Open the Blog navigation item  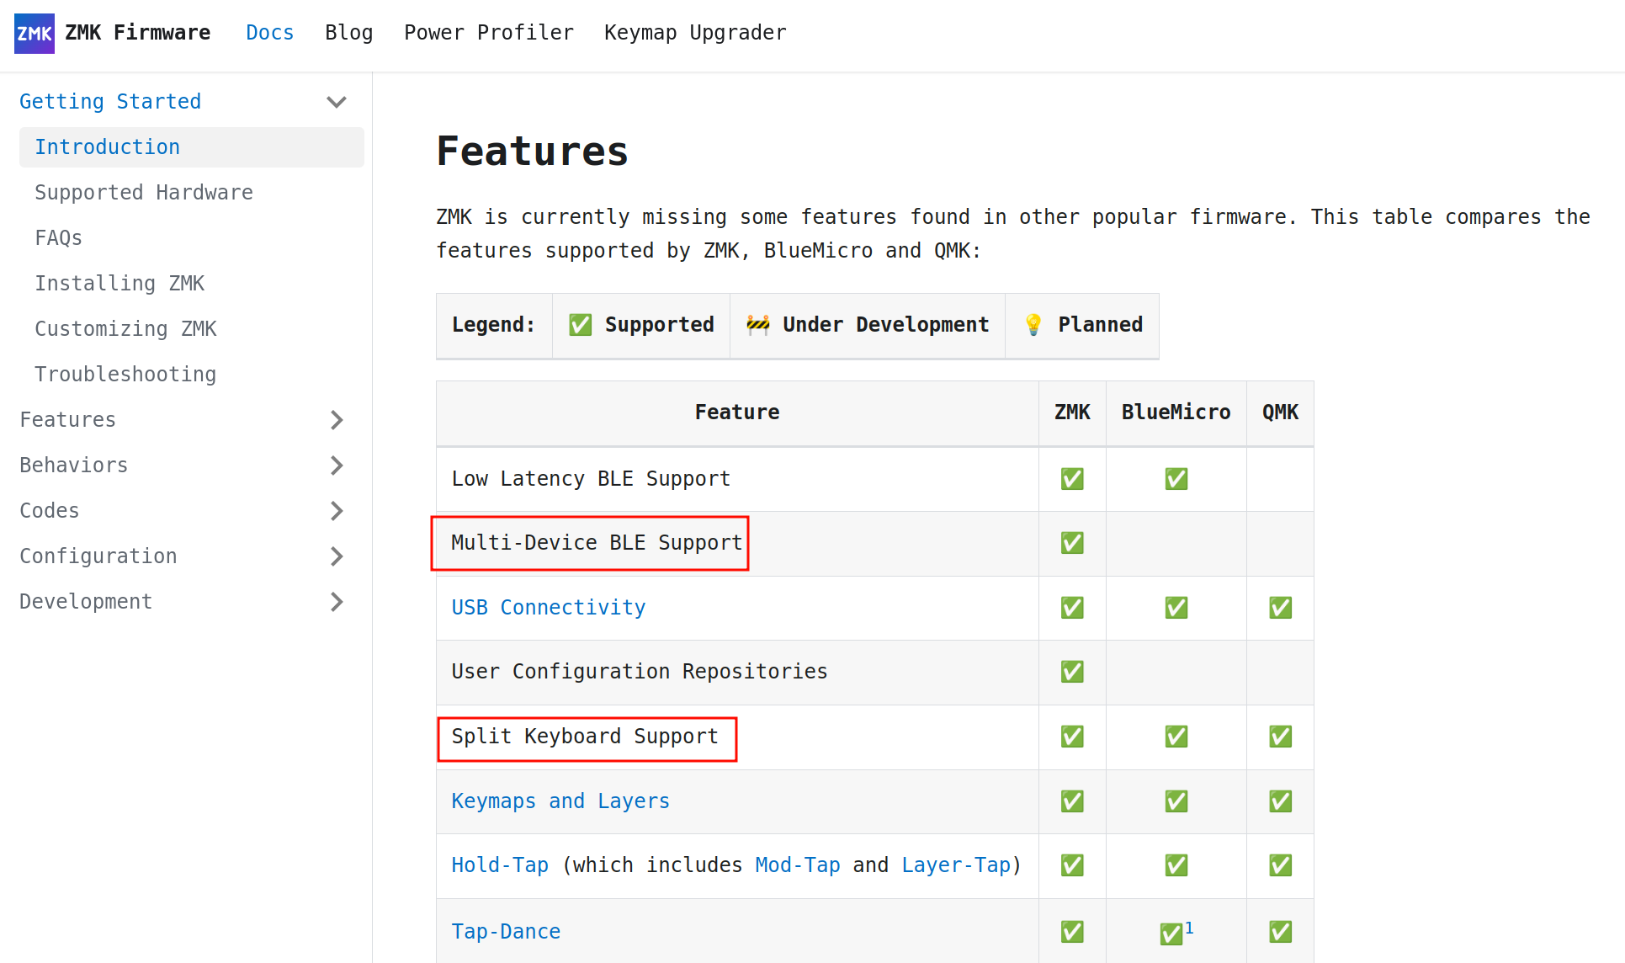point(348,33)
